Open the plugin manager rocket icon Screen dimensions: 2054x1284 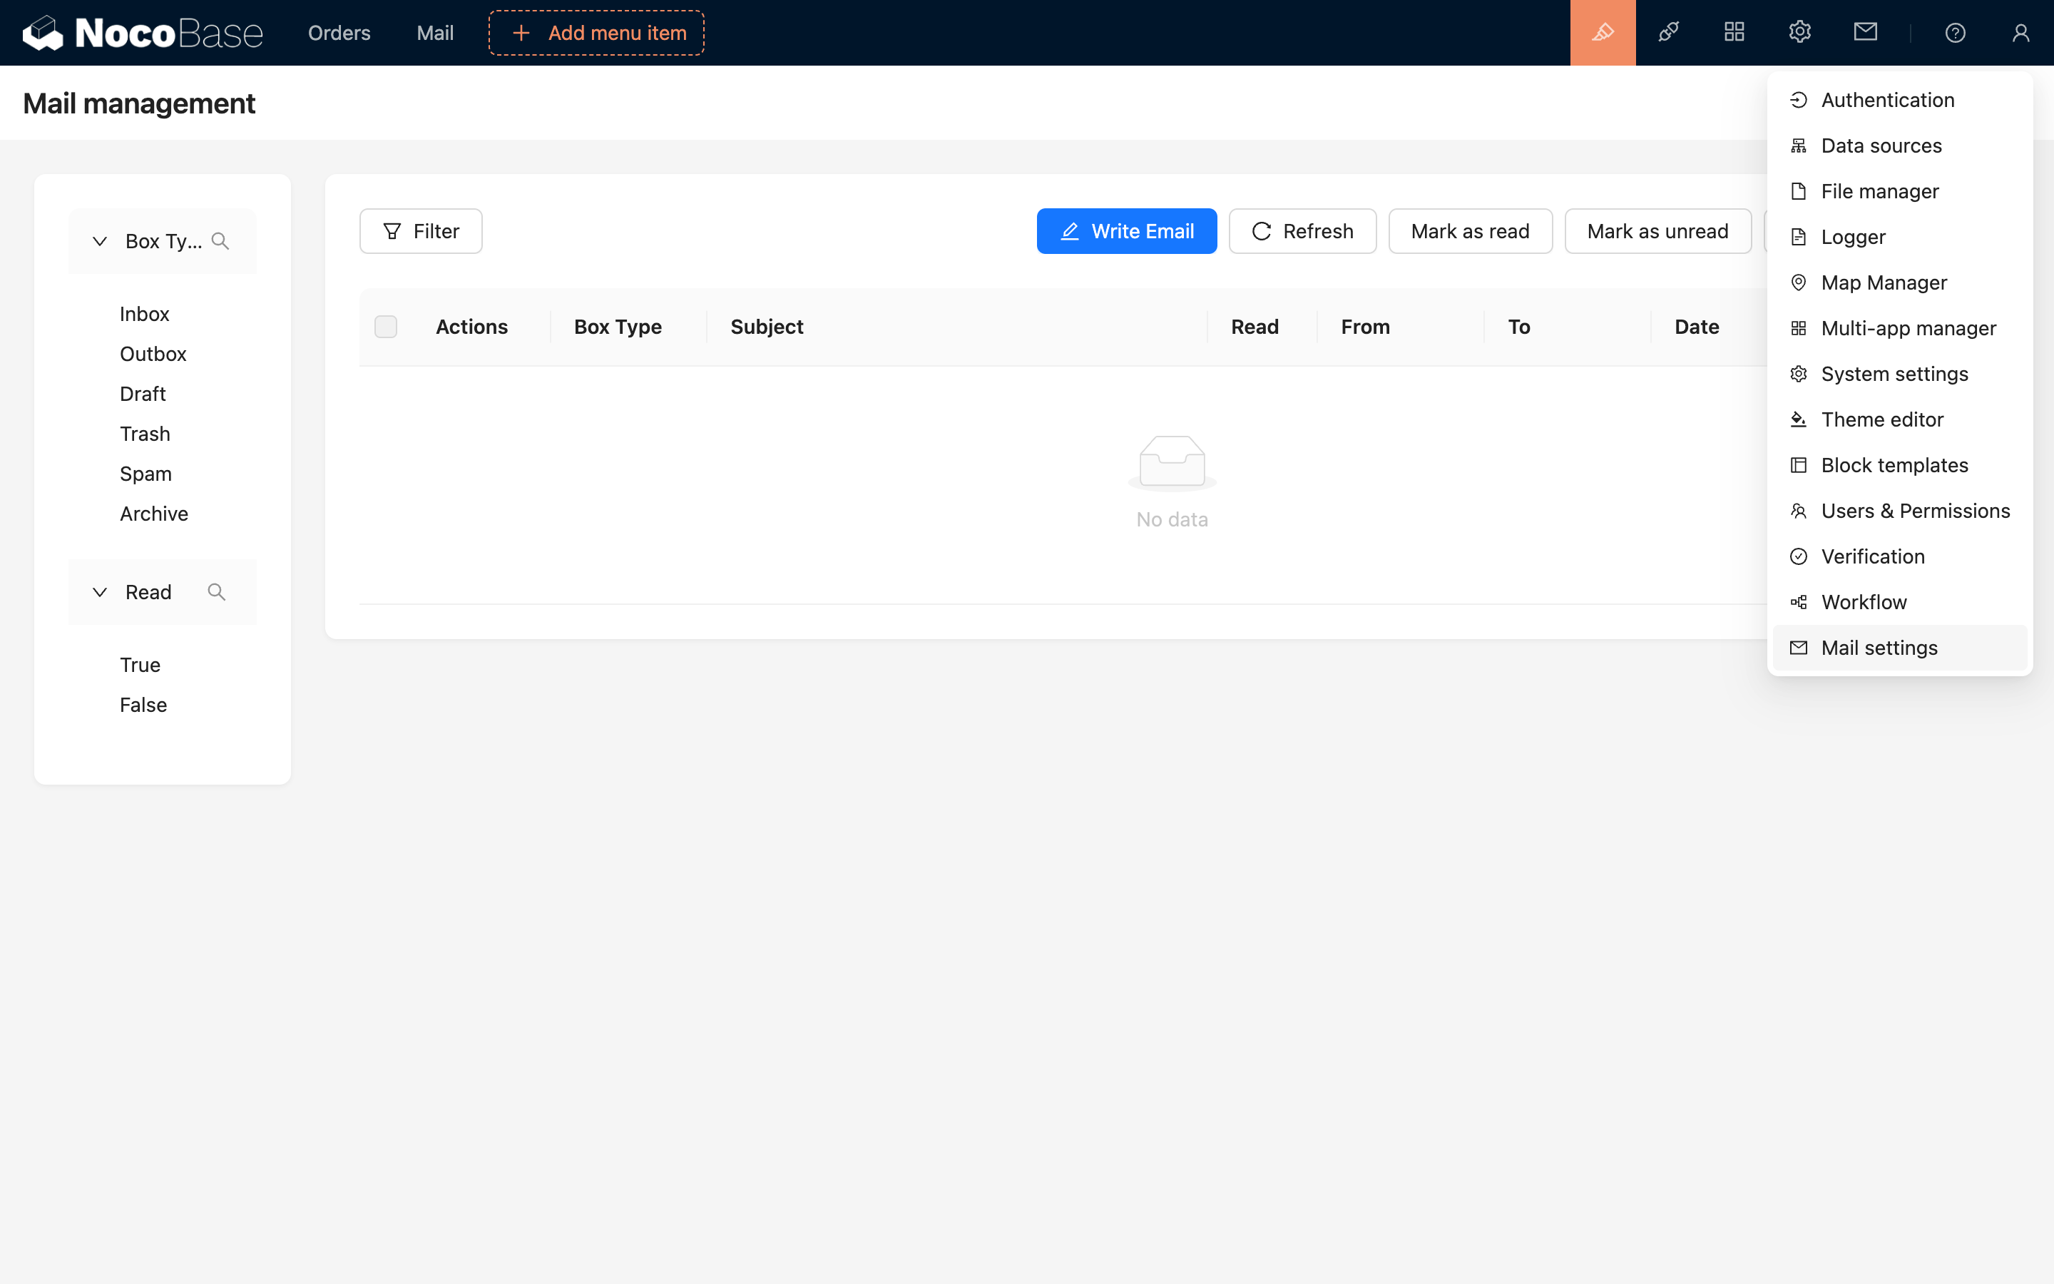click(1668, 32)
